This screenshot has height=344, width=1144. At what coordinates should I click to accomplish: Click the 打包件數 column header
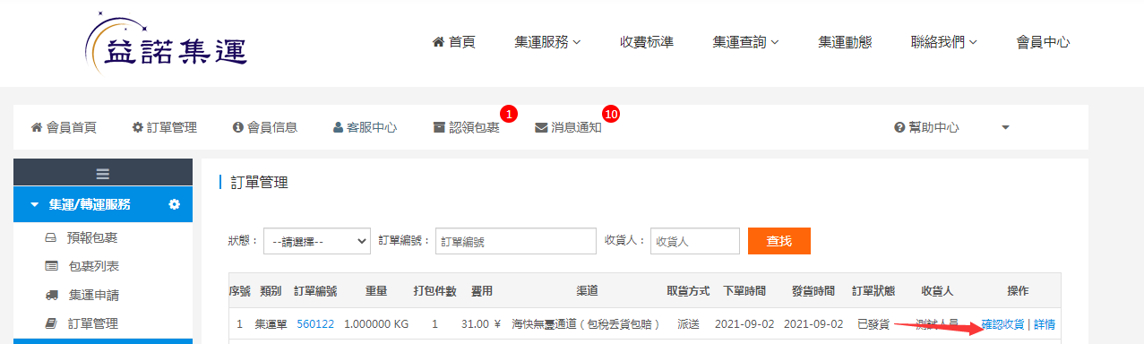coord(435,291)
